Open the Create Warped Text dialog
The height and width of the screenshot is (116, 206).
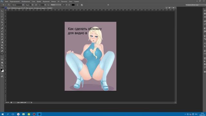click(x=77, y=5)
